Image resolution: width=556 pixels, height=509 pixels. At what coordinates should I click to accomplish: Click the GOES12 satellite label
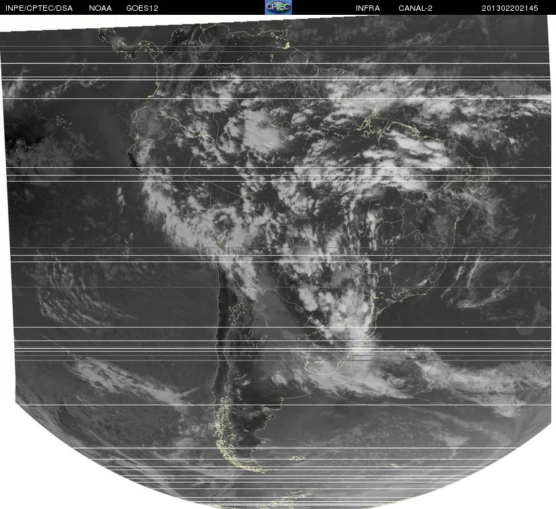(142, 8)
